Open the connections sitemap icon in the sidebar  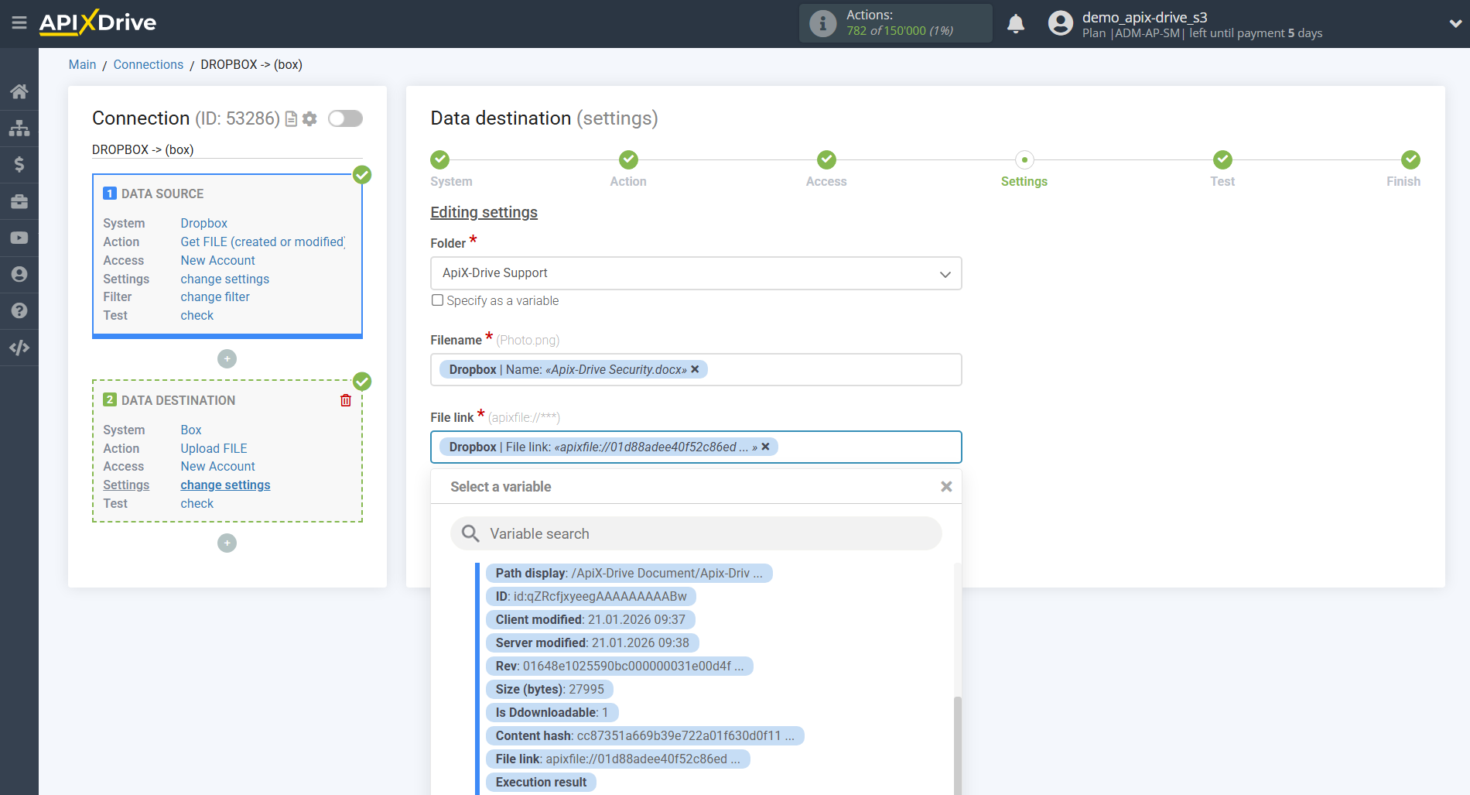pos(19,128)
